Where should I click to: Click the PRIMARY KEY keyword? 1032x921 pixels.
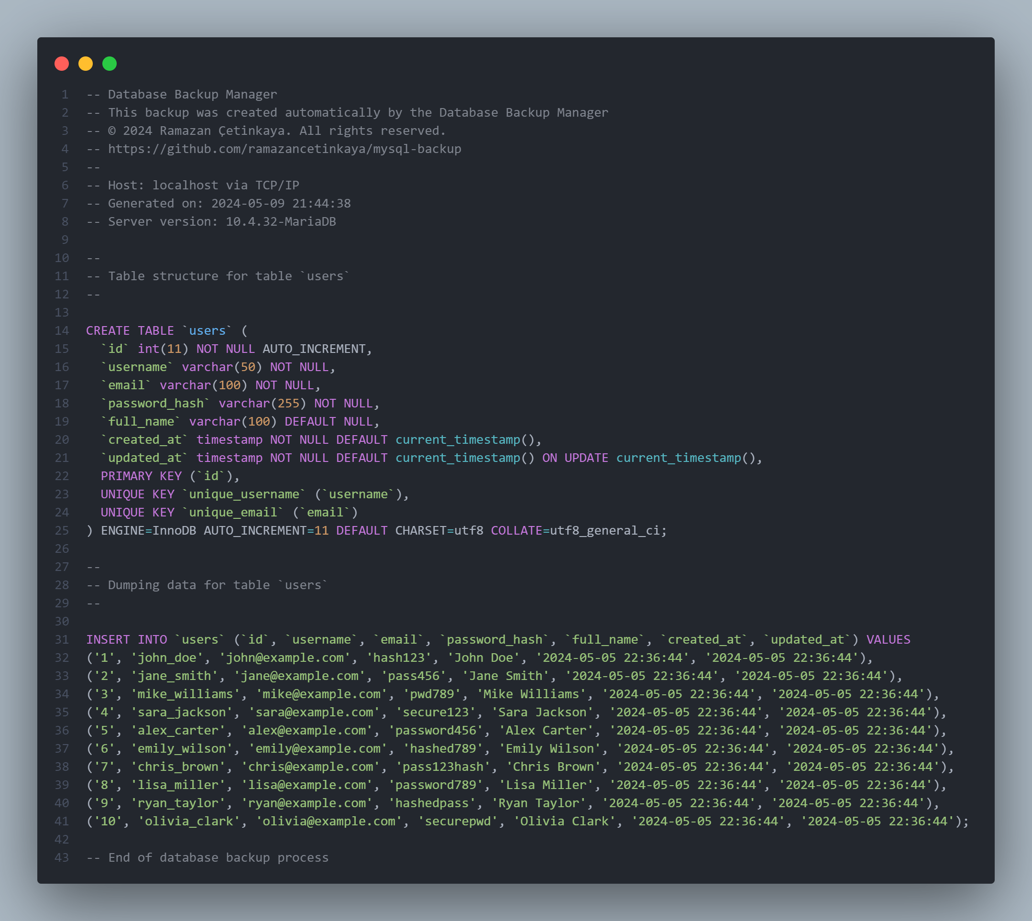(141, 476)
